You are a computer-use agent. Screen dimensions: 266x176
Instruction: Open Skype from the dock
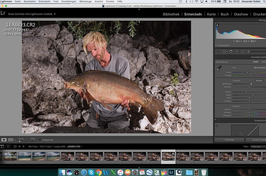click(91, 173)
